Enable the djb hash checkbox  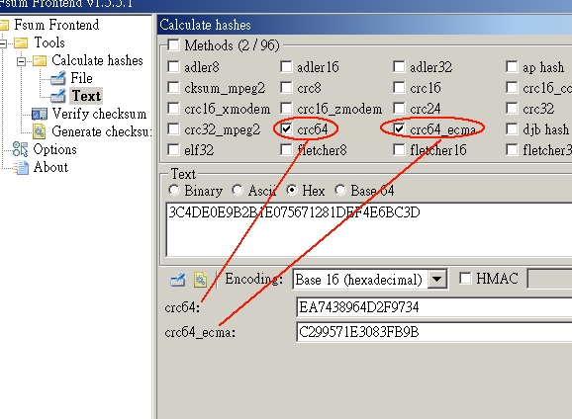click(x=512, y=129)
